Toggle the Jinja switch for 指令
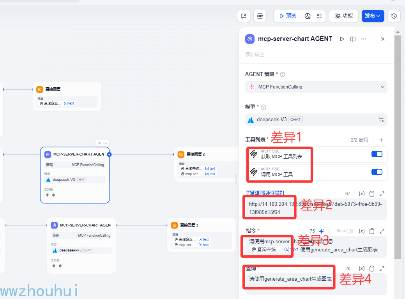Viewport: 405px width, 299px height. pyautogui.click(x=350, y=231)
